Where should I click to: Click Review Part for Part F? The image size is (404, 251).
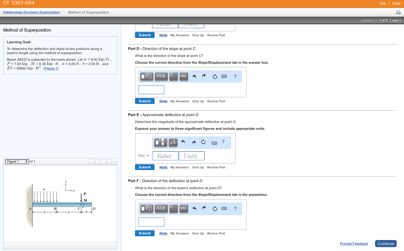click(x=216, y=234)
